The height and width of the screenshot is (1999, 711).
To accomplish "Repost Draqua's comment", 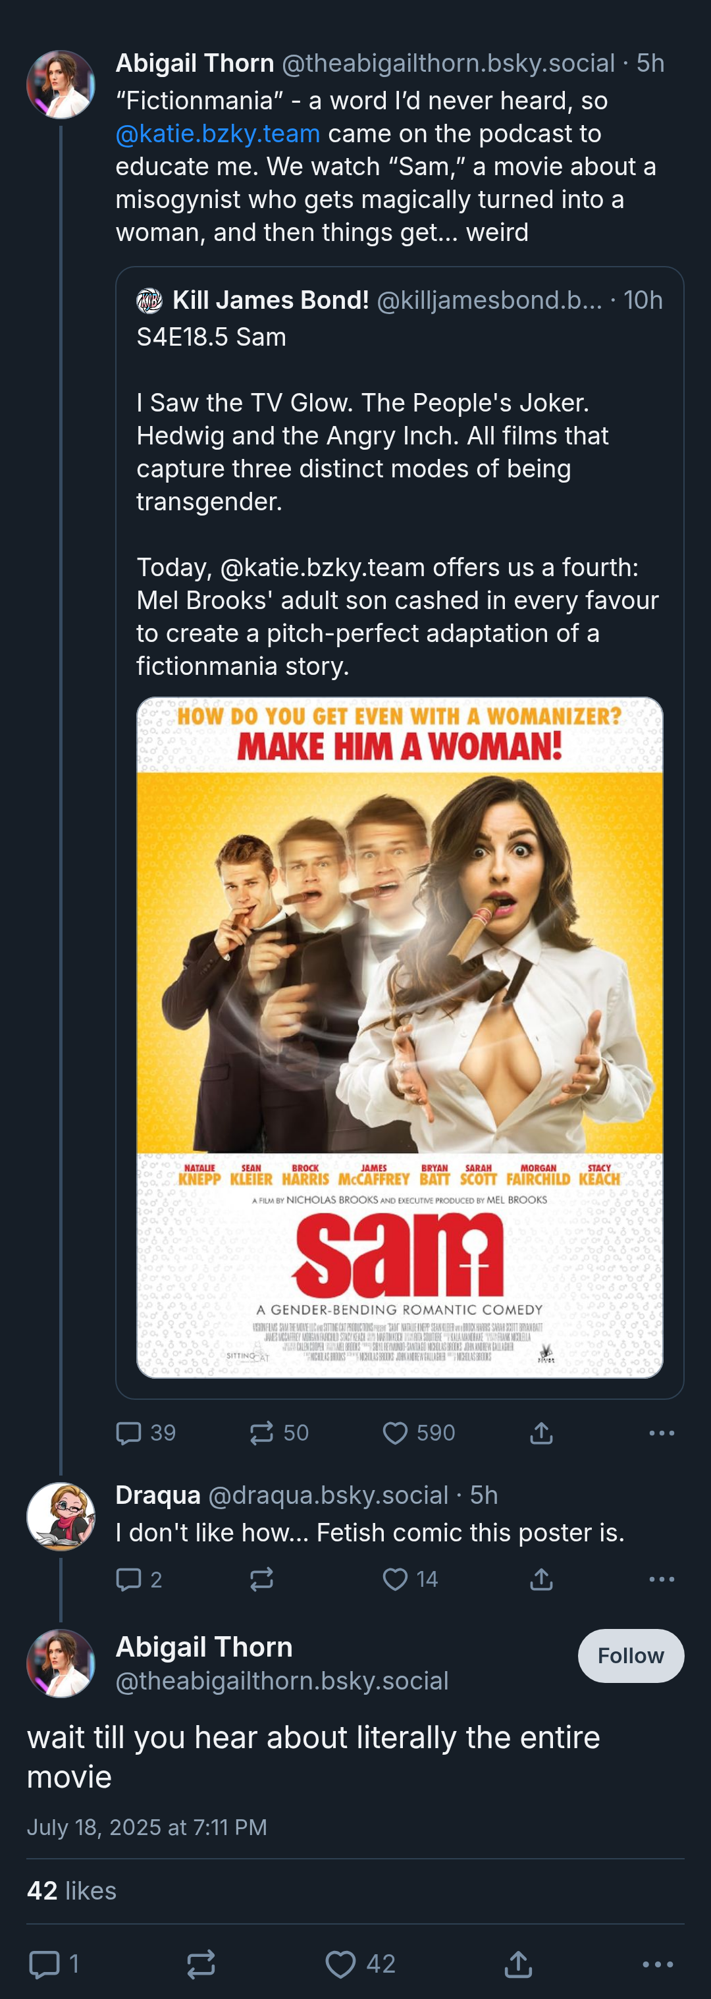I will point(261,1579).
